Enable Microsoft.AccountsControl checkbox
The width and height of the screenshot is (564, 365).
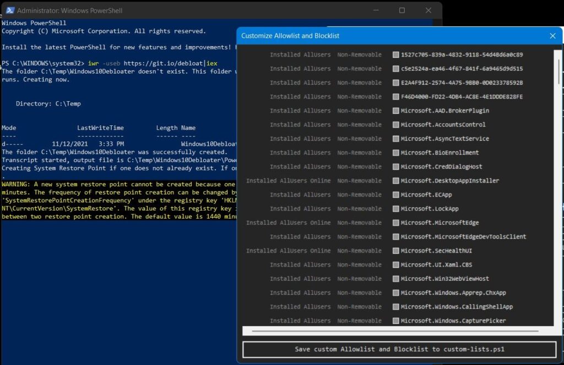tap(395, 125)
